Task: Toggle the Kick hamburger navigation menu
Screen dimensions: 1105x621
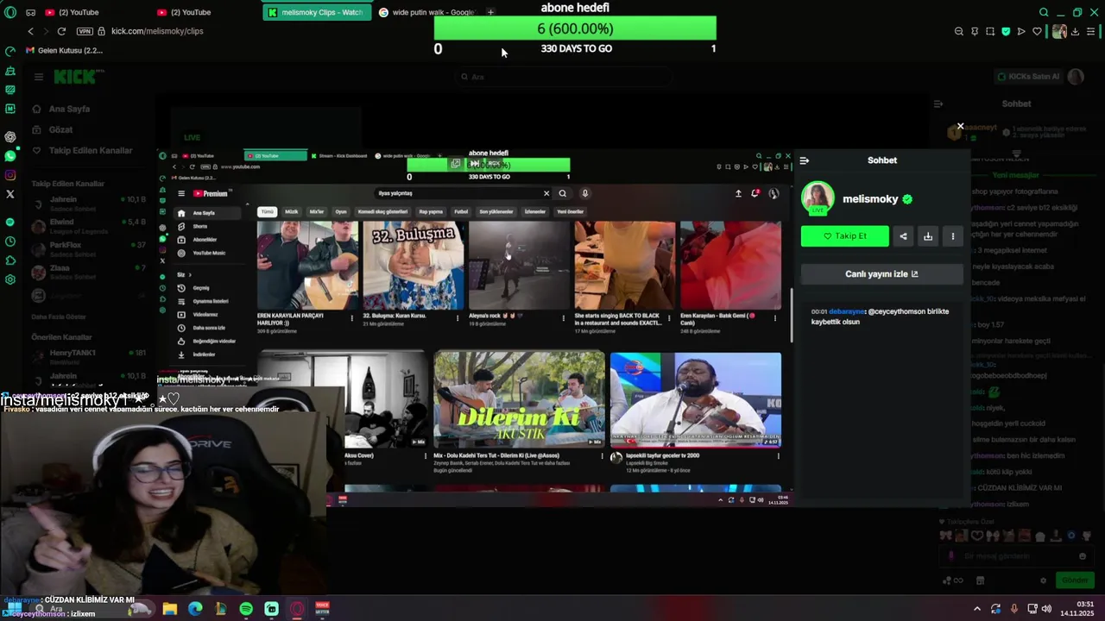Action: [38, 77]
